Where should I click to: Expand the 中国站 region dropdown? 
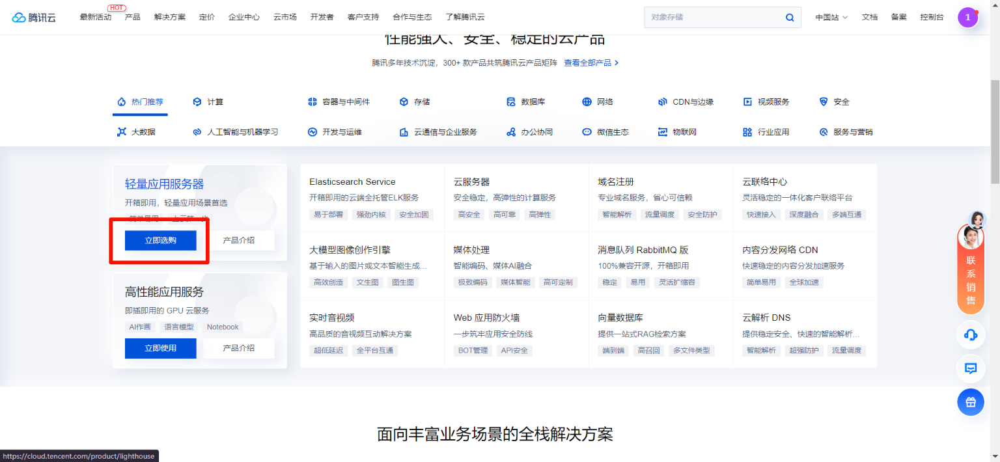831,18
